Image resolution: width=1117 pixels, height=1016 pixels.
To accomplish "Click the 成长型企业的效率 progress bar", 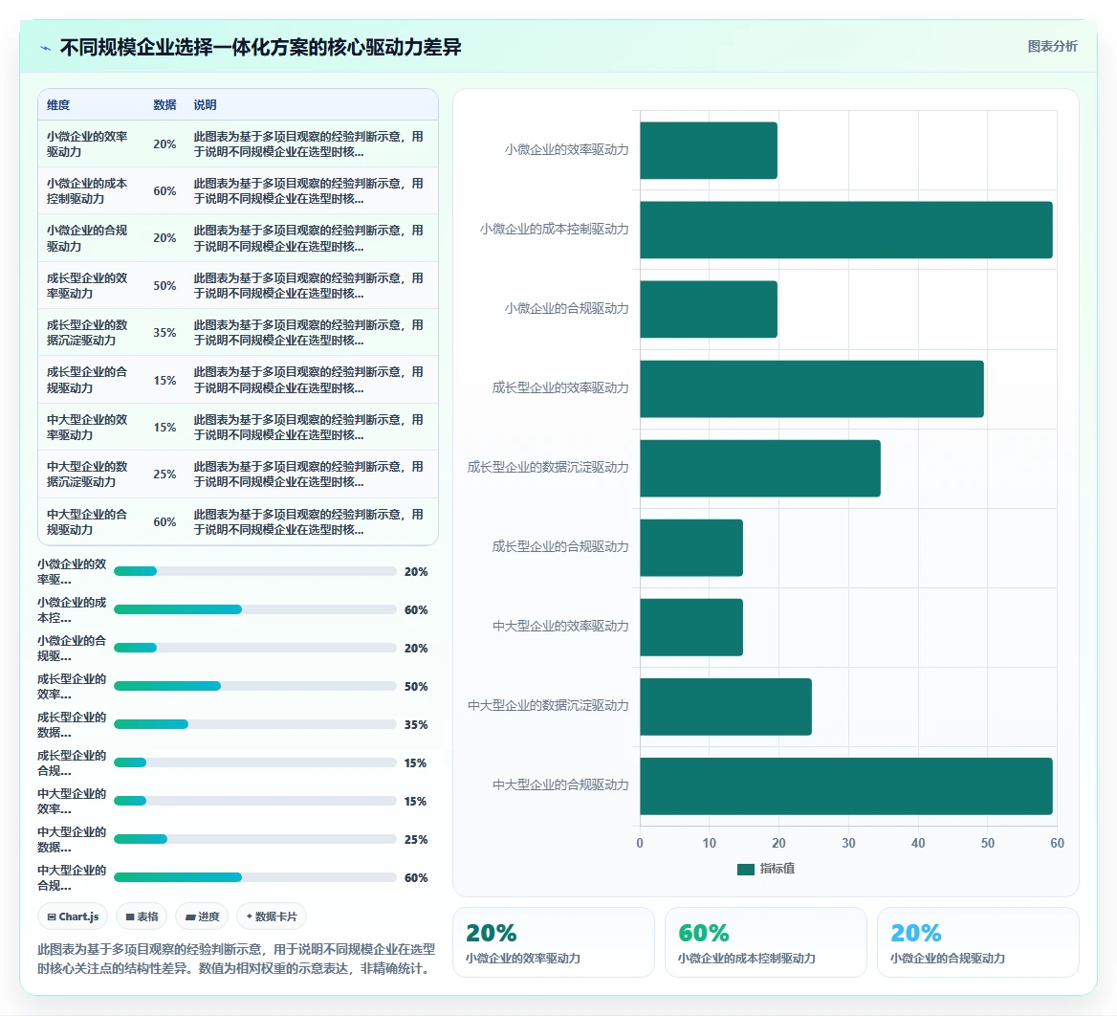I will (255, 686).
